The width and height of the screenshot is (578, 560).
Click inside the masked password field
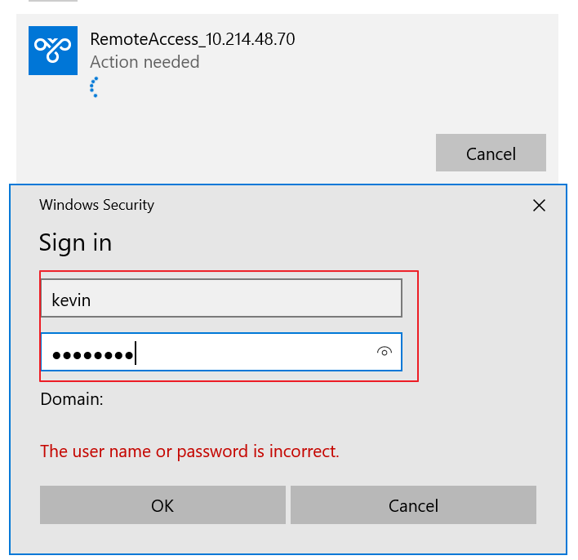(x=221, y=352)
